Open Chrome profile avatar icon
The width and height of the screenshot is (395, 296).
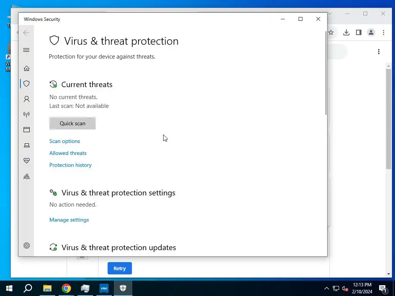point(371,32)
